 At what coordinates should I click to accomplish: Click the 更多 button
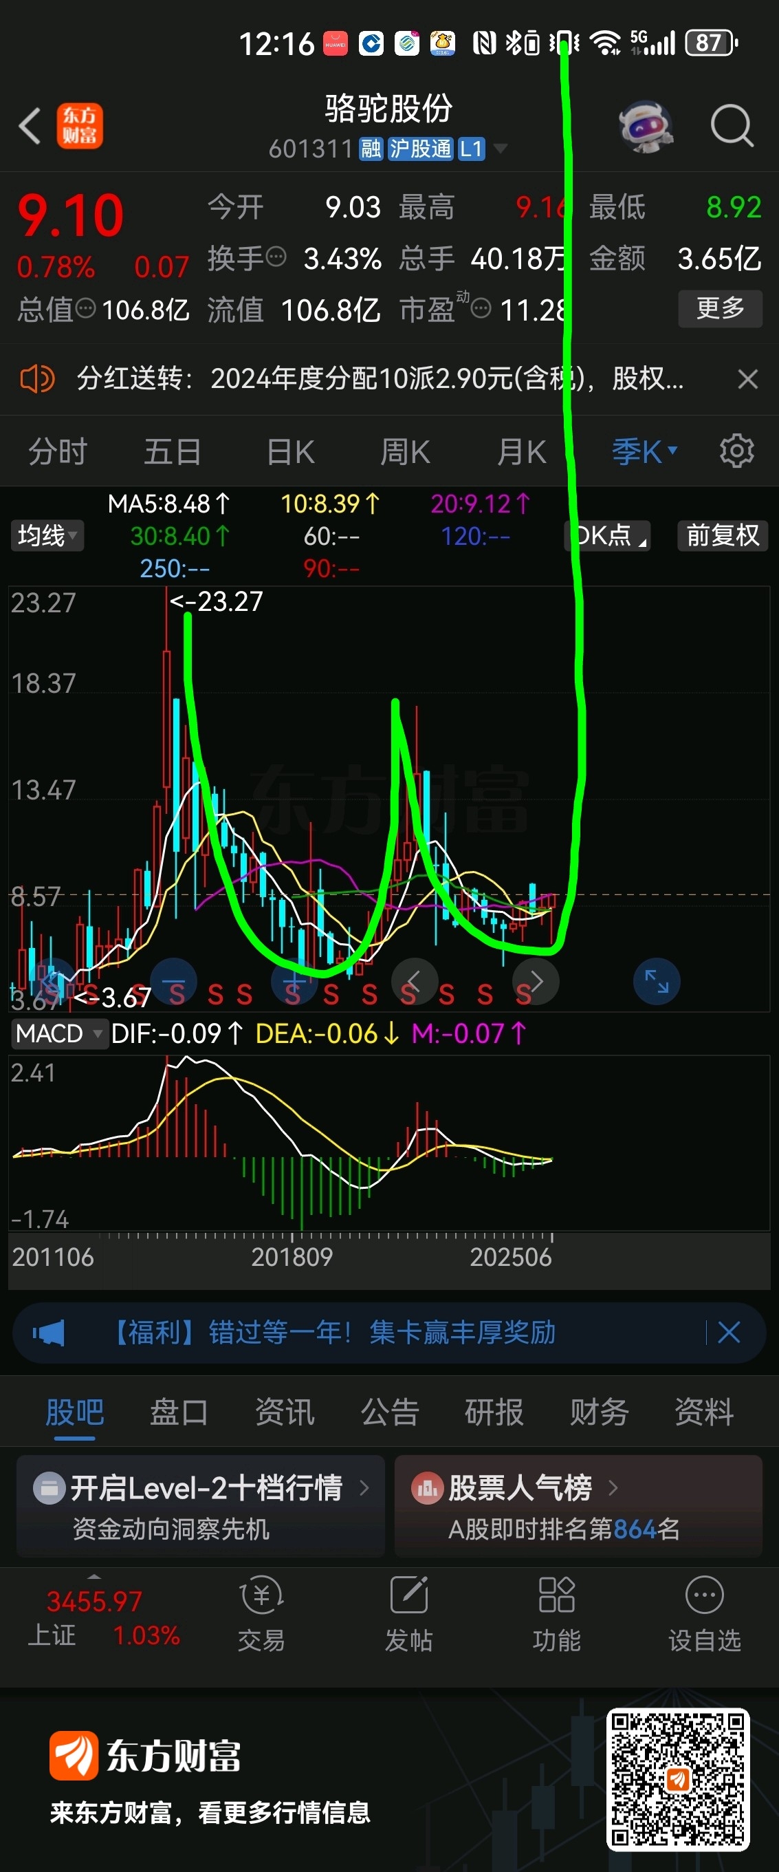coord(720,308)
